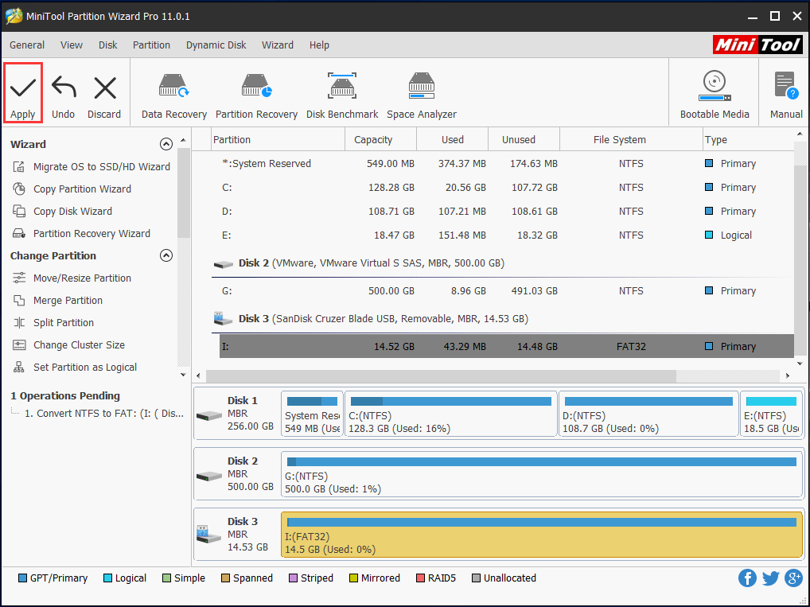The height and width of the screenshot is (607, 810).
Task: Open the Help menu
Action: 319,45
